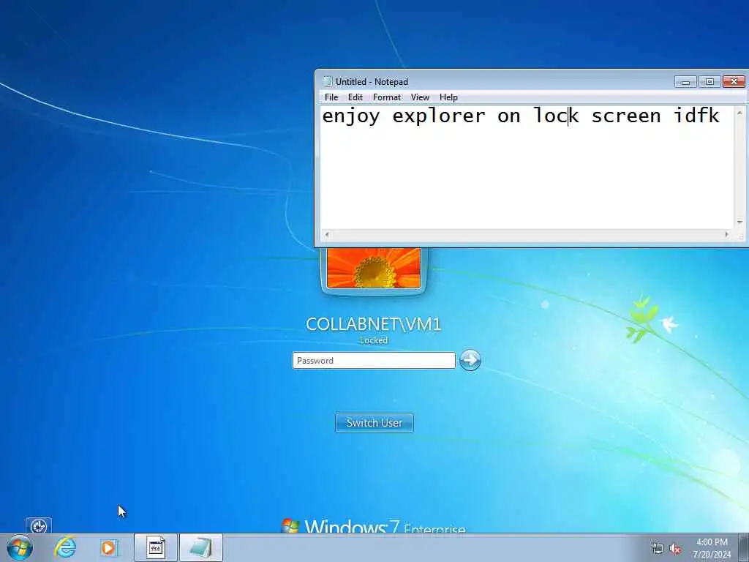Open the File menu in Notepad

coord(331,97)
